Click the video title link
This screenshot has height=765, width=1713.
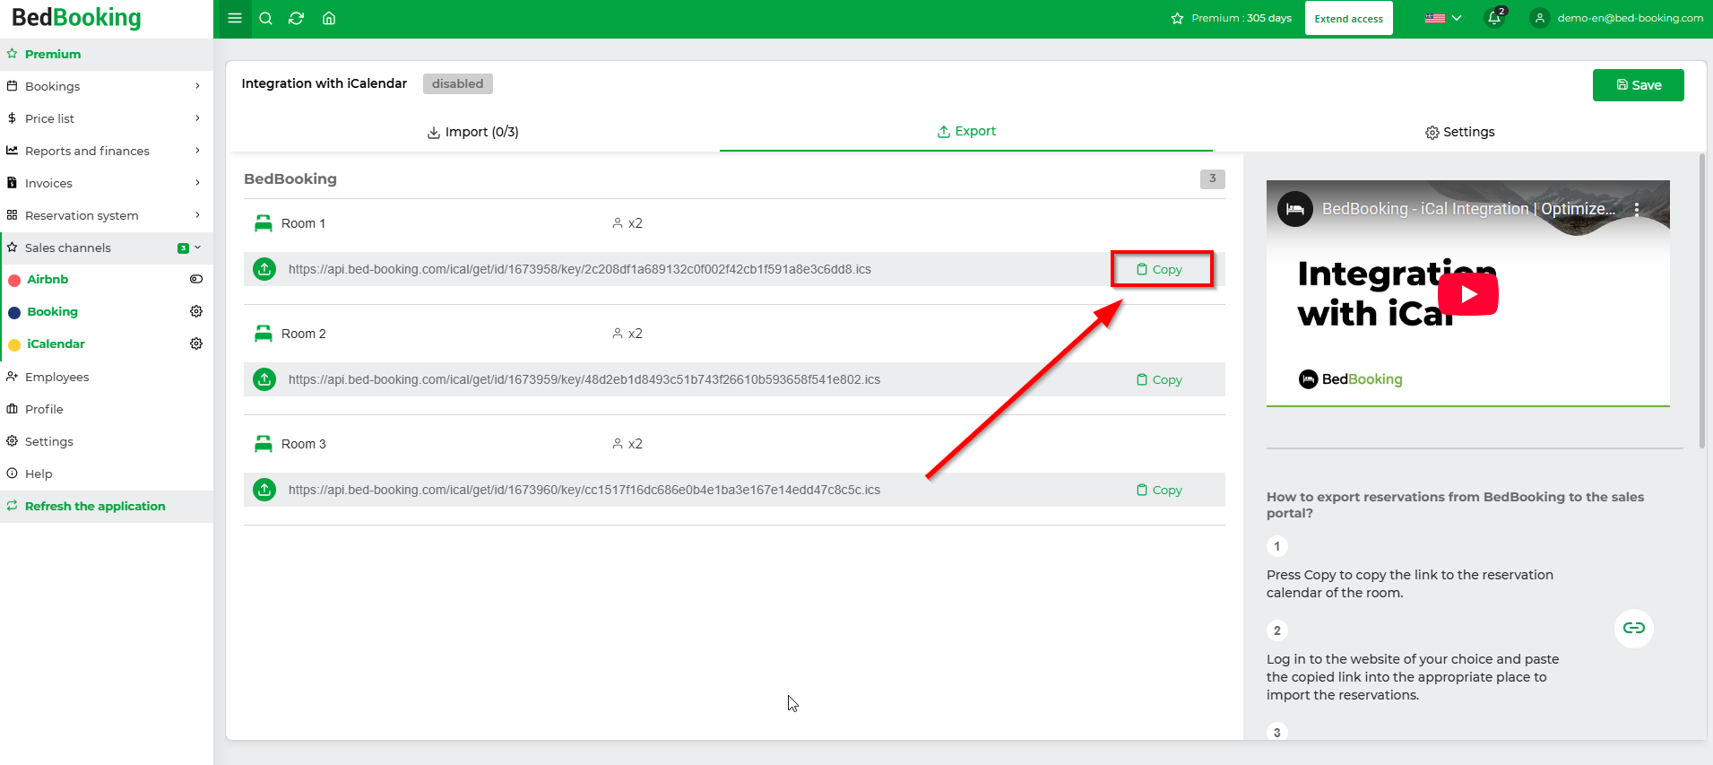pyautogui.click(x=1468, y=209)
